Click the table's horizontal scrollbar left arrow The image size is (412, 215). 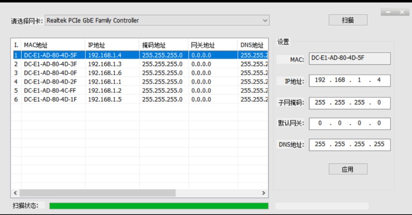[x=15, y=193]
